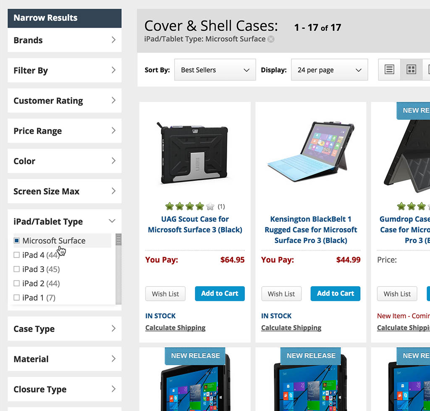Click the UAG Scout Case star rating
430x411 pixels.
click(190, 206)
